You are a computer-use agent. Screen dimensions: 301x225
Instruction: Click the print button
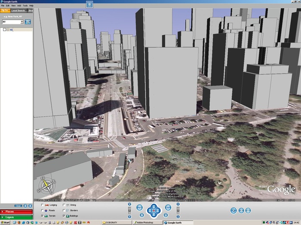[241, 210]
